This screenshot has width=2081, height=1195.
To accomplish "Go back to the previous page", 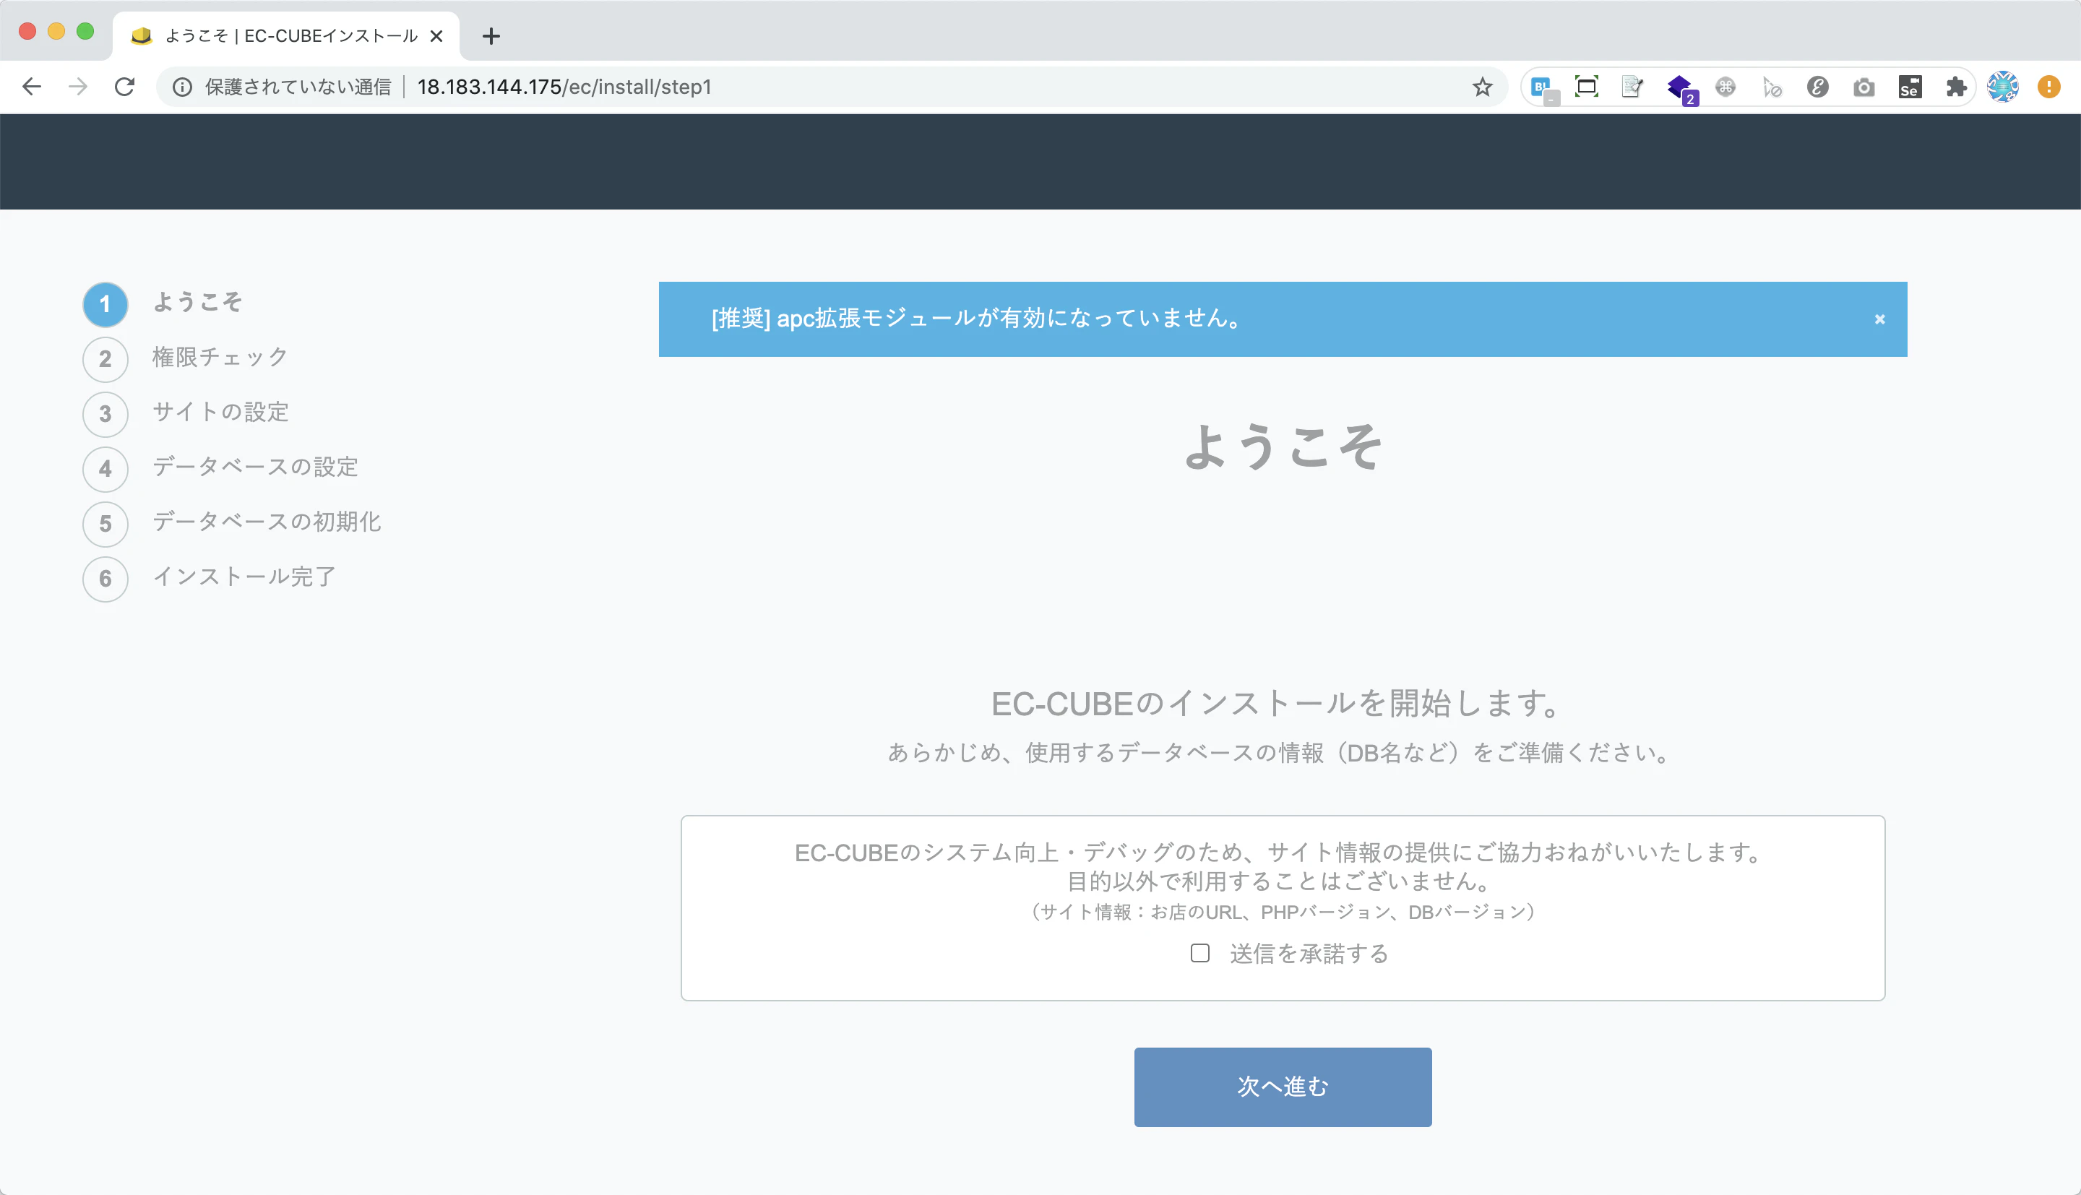I will [31, 86].
